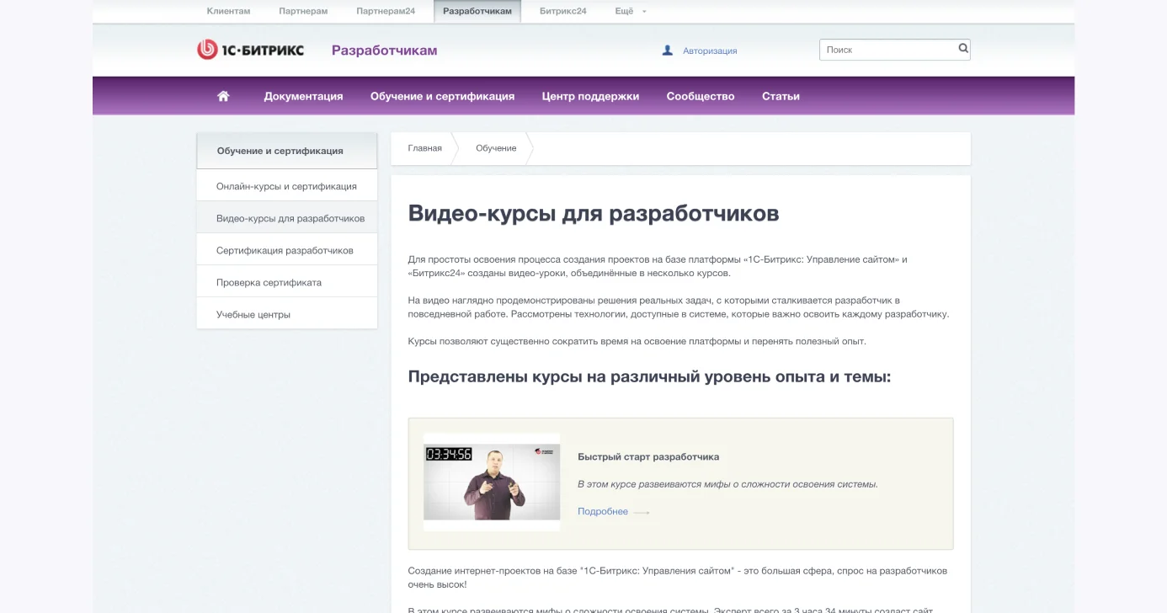
Task: Select the Статьи menu item
Action: click(781, 95)
